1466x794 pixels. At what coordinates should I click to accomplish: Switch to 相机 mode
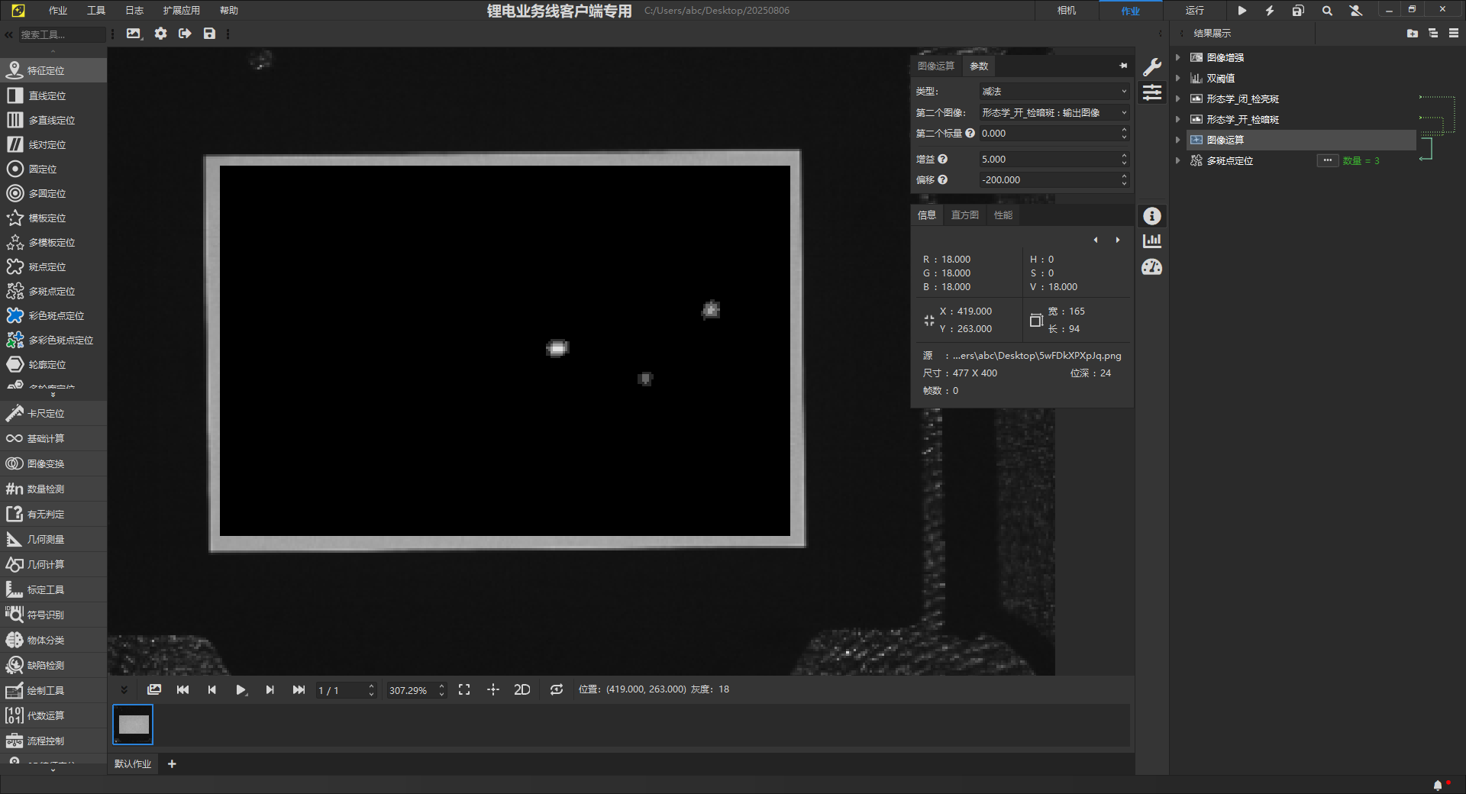tap(1066, 11)
